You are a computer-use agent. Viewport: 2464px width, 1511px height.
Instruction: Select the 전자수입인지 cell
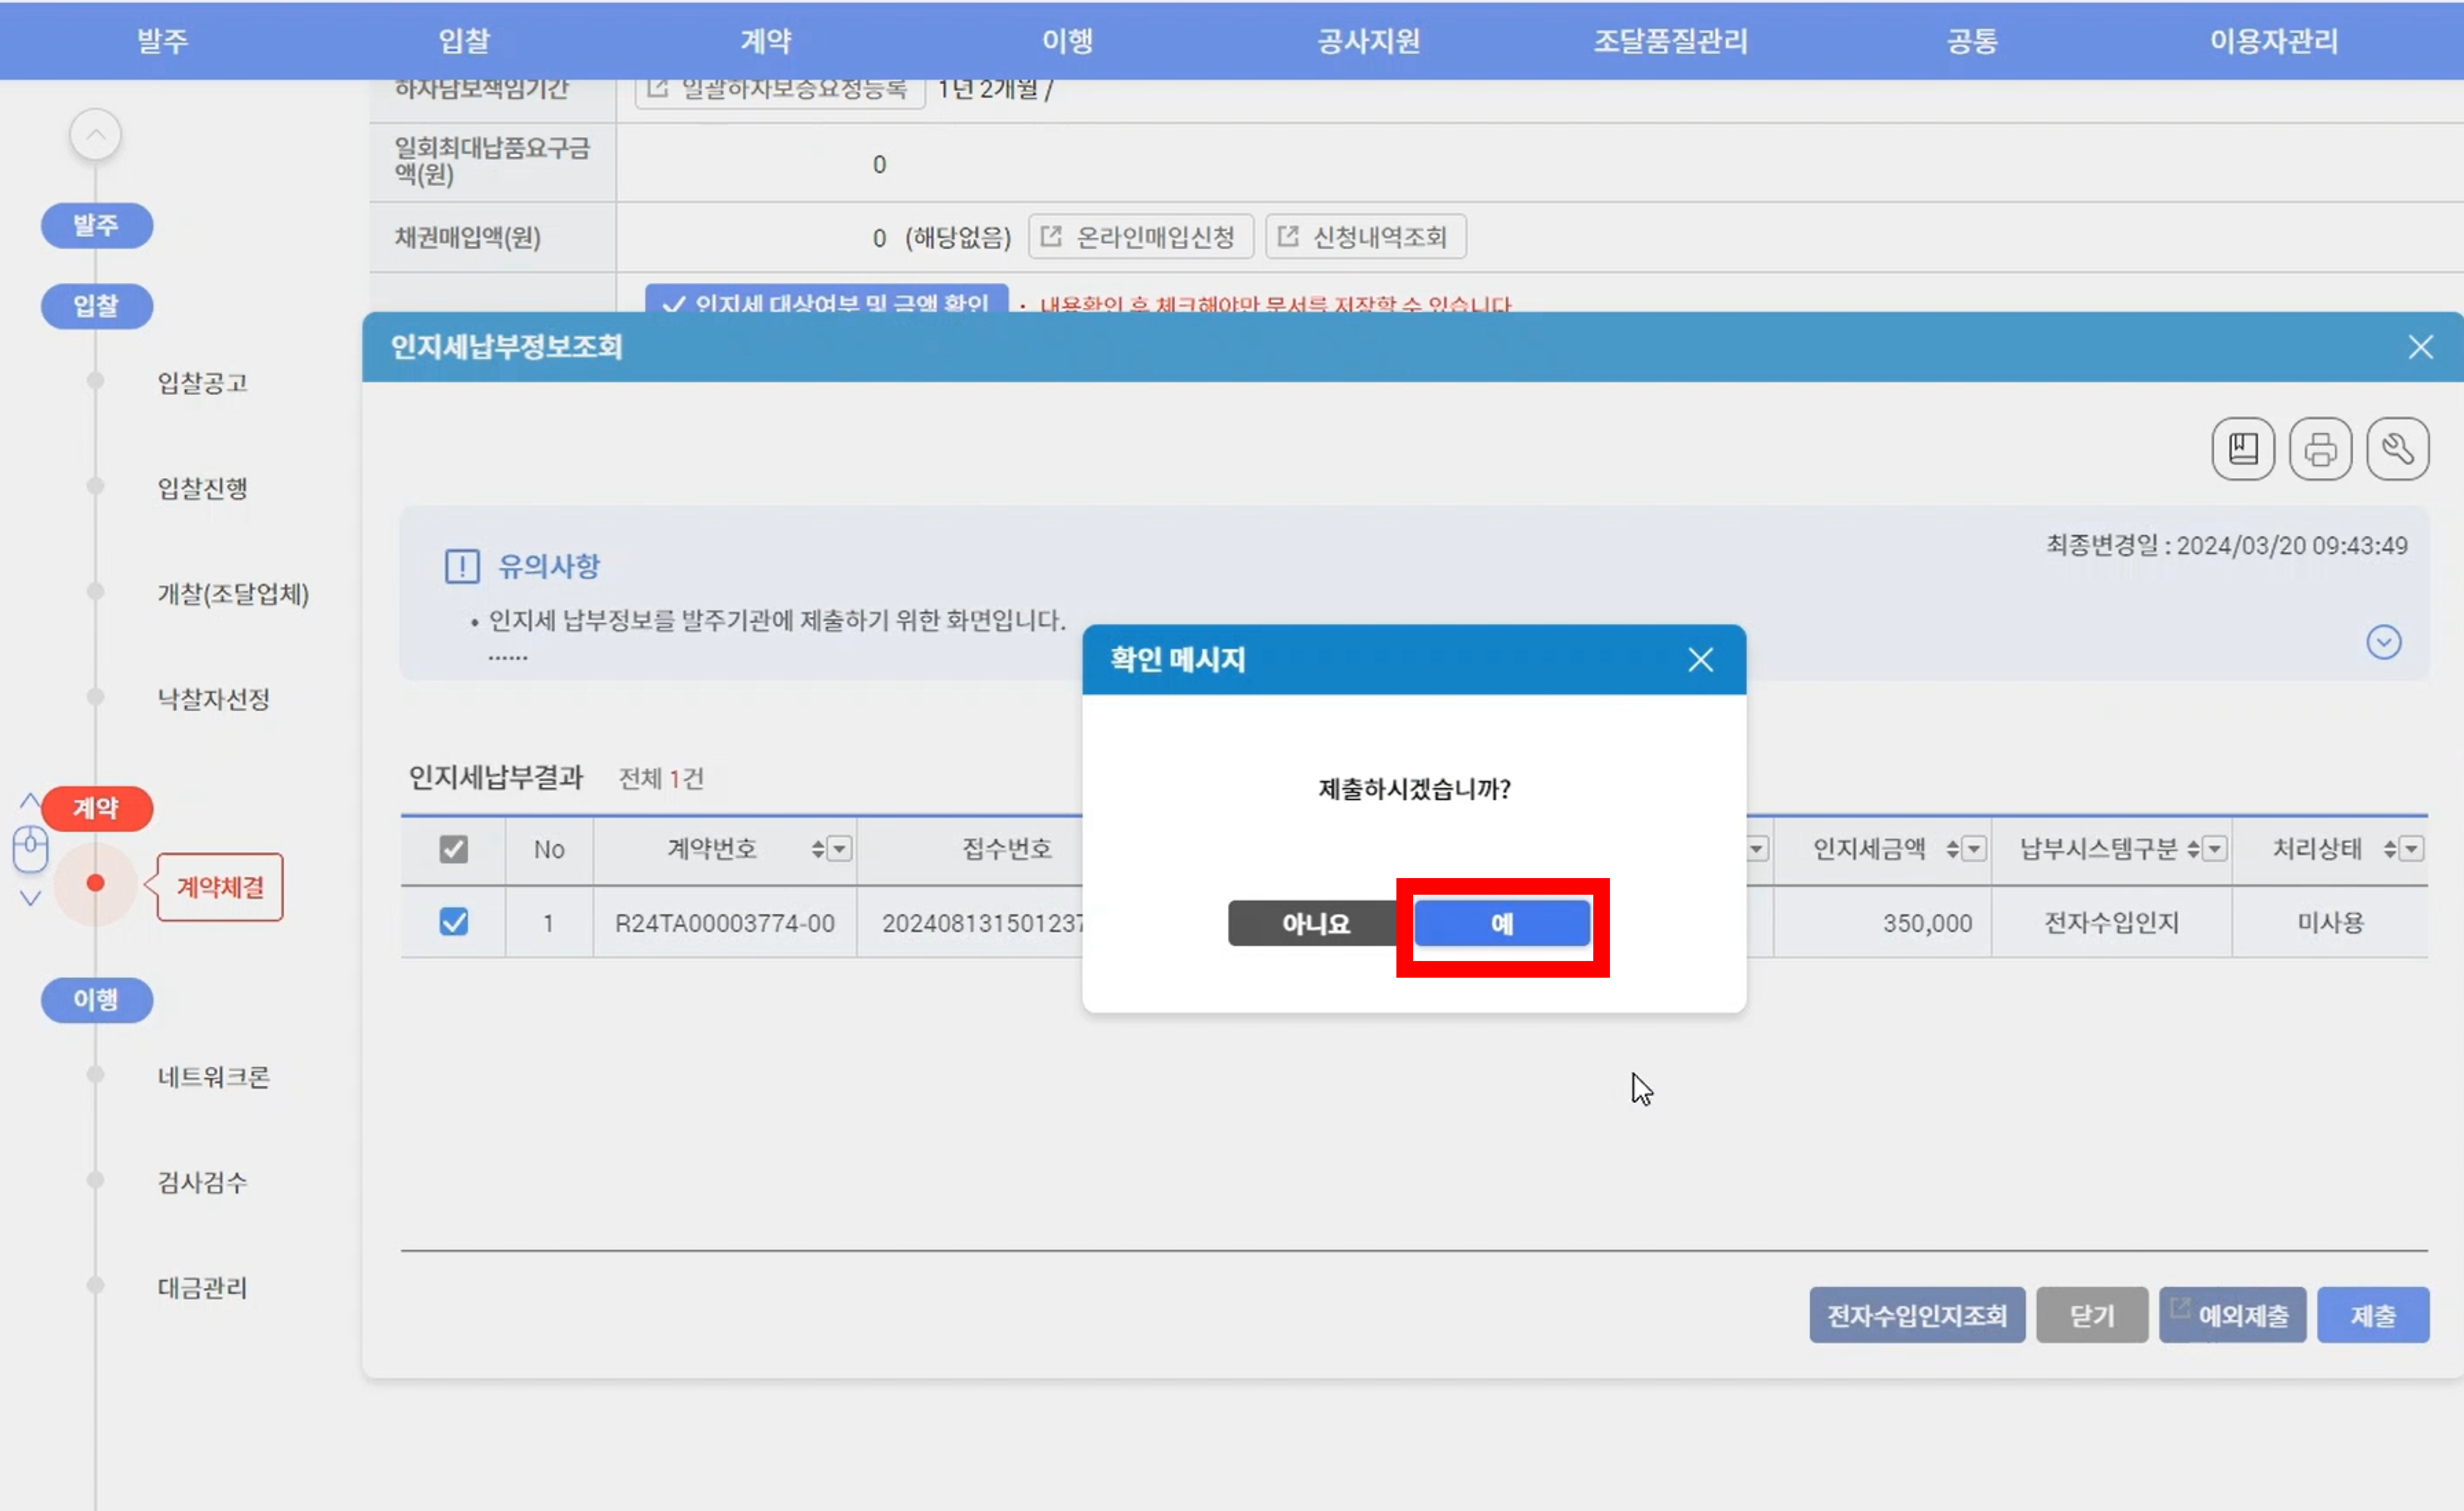tap(2111, 922)
